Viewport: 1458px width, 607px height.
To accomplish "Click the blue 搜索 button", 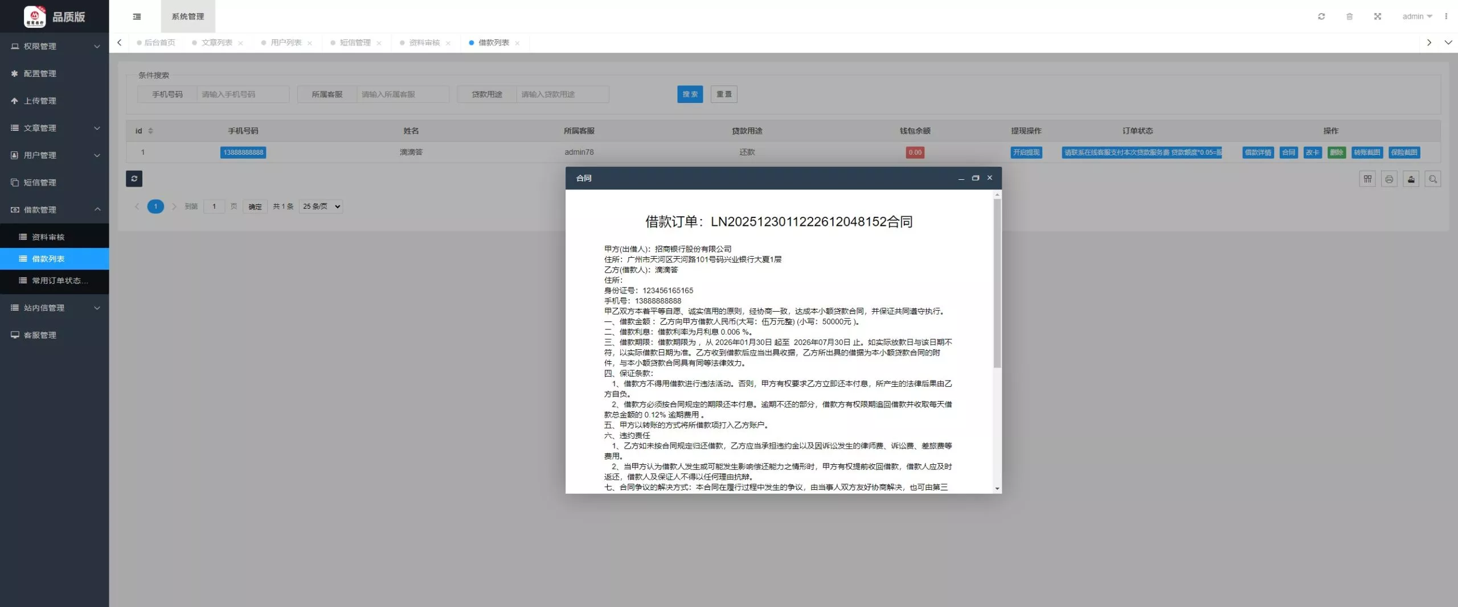I will click(x=690, y=94).
